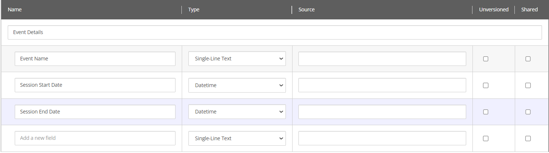
Task: Click the Event Details section name field
Action: point(274,32)
